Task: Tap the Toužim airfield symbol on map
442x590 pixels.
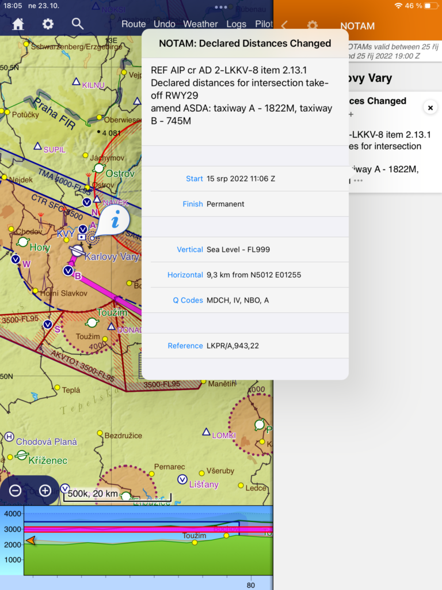Action: click(x=92, y=323)
